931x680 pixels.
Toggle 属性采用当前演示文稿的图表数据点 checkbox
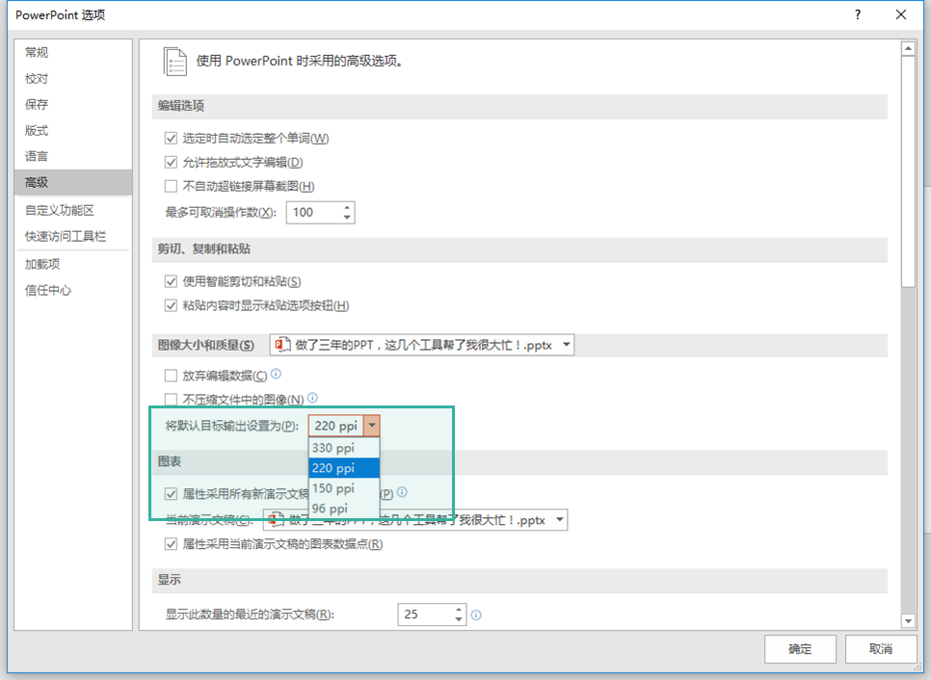(x=171, y=544)
